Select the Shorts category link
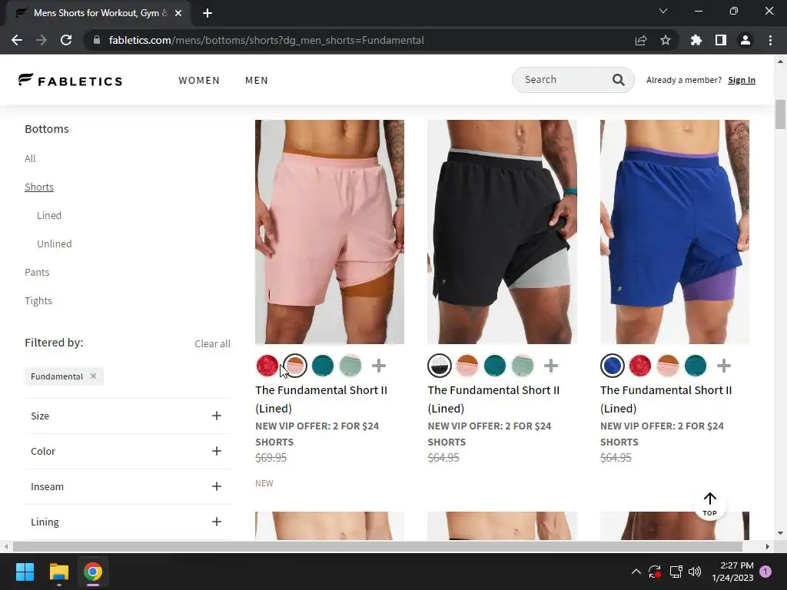Screen dimensions: 787x590 39,187
